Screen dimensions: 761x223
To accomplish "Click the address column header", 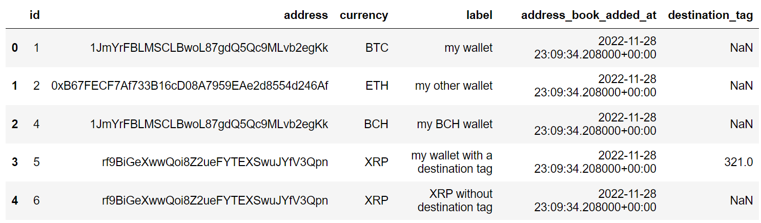I will click(305, 15).
